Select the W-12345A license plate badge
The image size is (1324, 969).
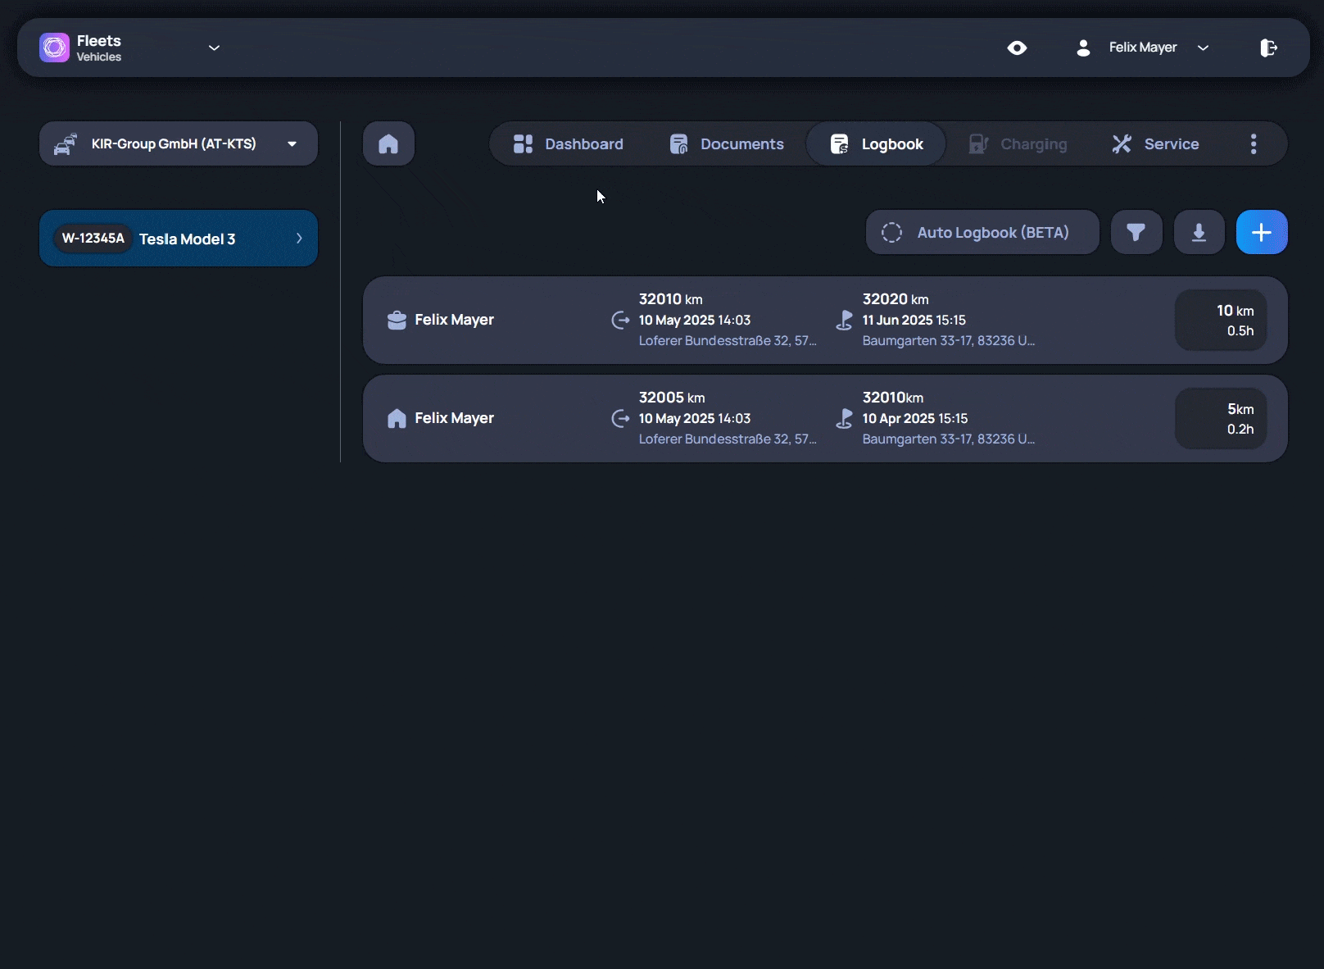pyautogui.click(x=93, y=239)
